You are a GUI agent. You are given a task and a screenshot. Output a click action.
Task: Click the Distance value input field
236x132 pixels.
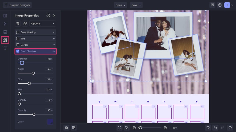pyautogui.click(x=49, y=59)
